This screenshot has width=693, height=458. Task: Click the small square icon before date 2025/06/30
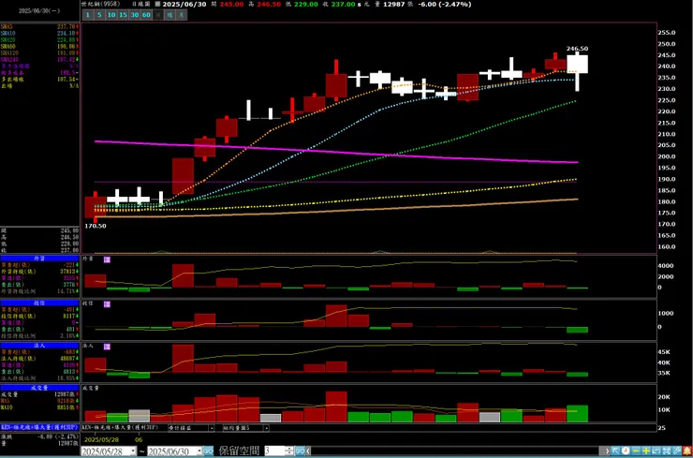pos(157,5)
